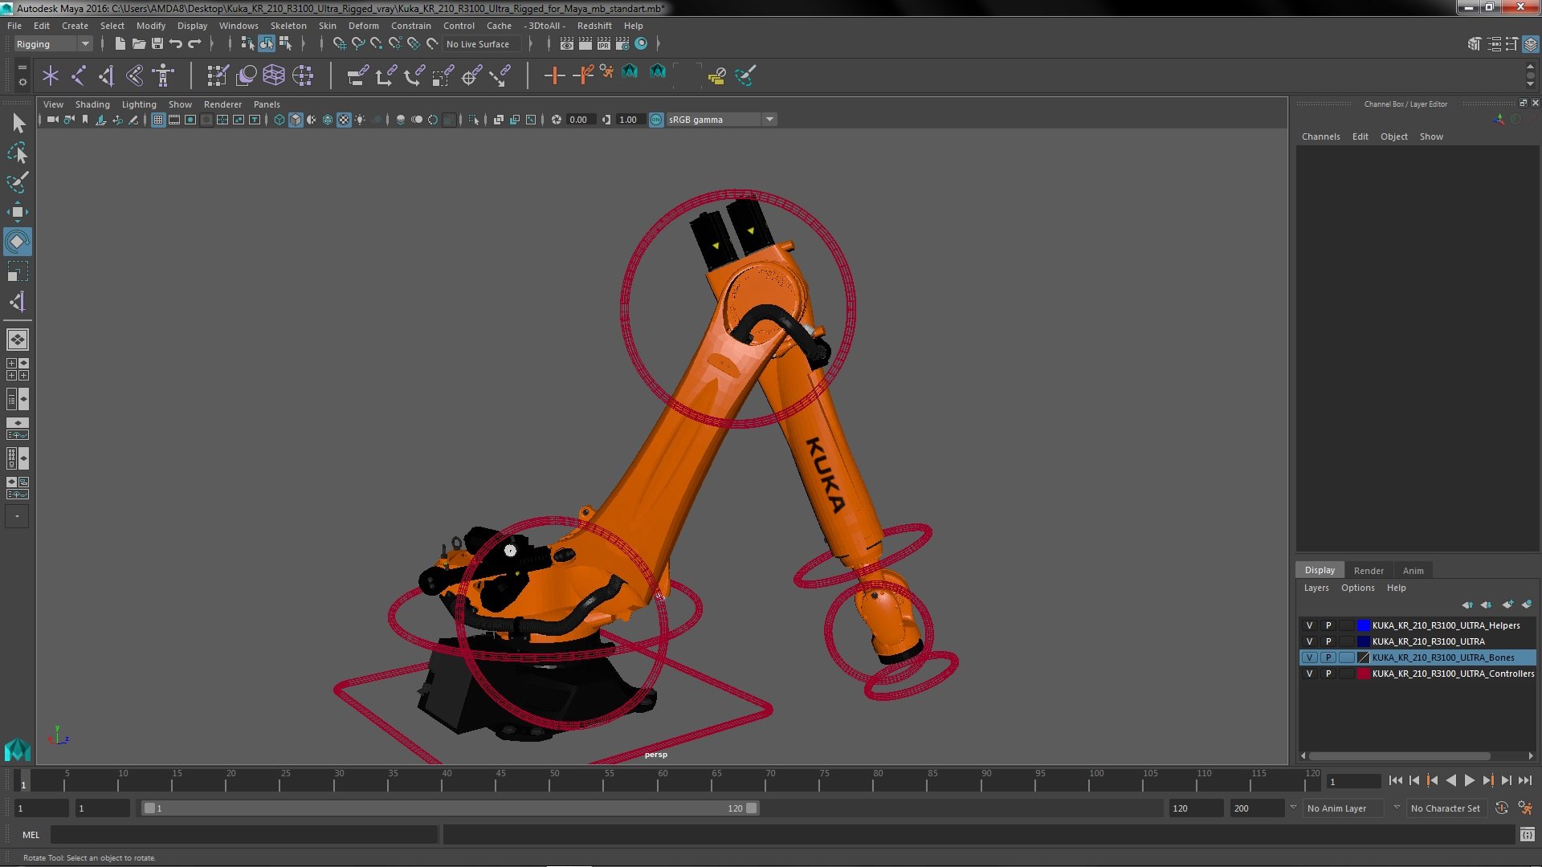Click the Create Lattice deformer icon
The height and width of the screenshot is (867, 1542).
274,75
